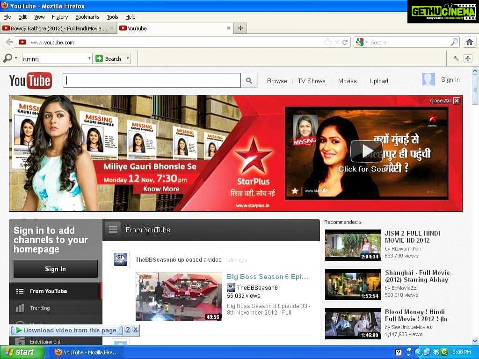The width and height of the screenshot is (479, 359).
Task: Close the YouTube tab
Action: pyautogui.click(x=228, y=28)
